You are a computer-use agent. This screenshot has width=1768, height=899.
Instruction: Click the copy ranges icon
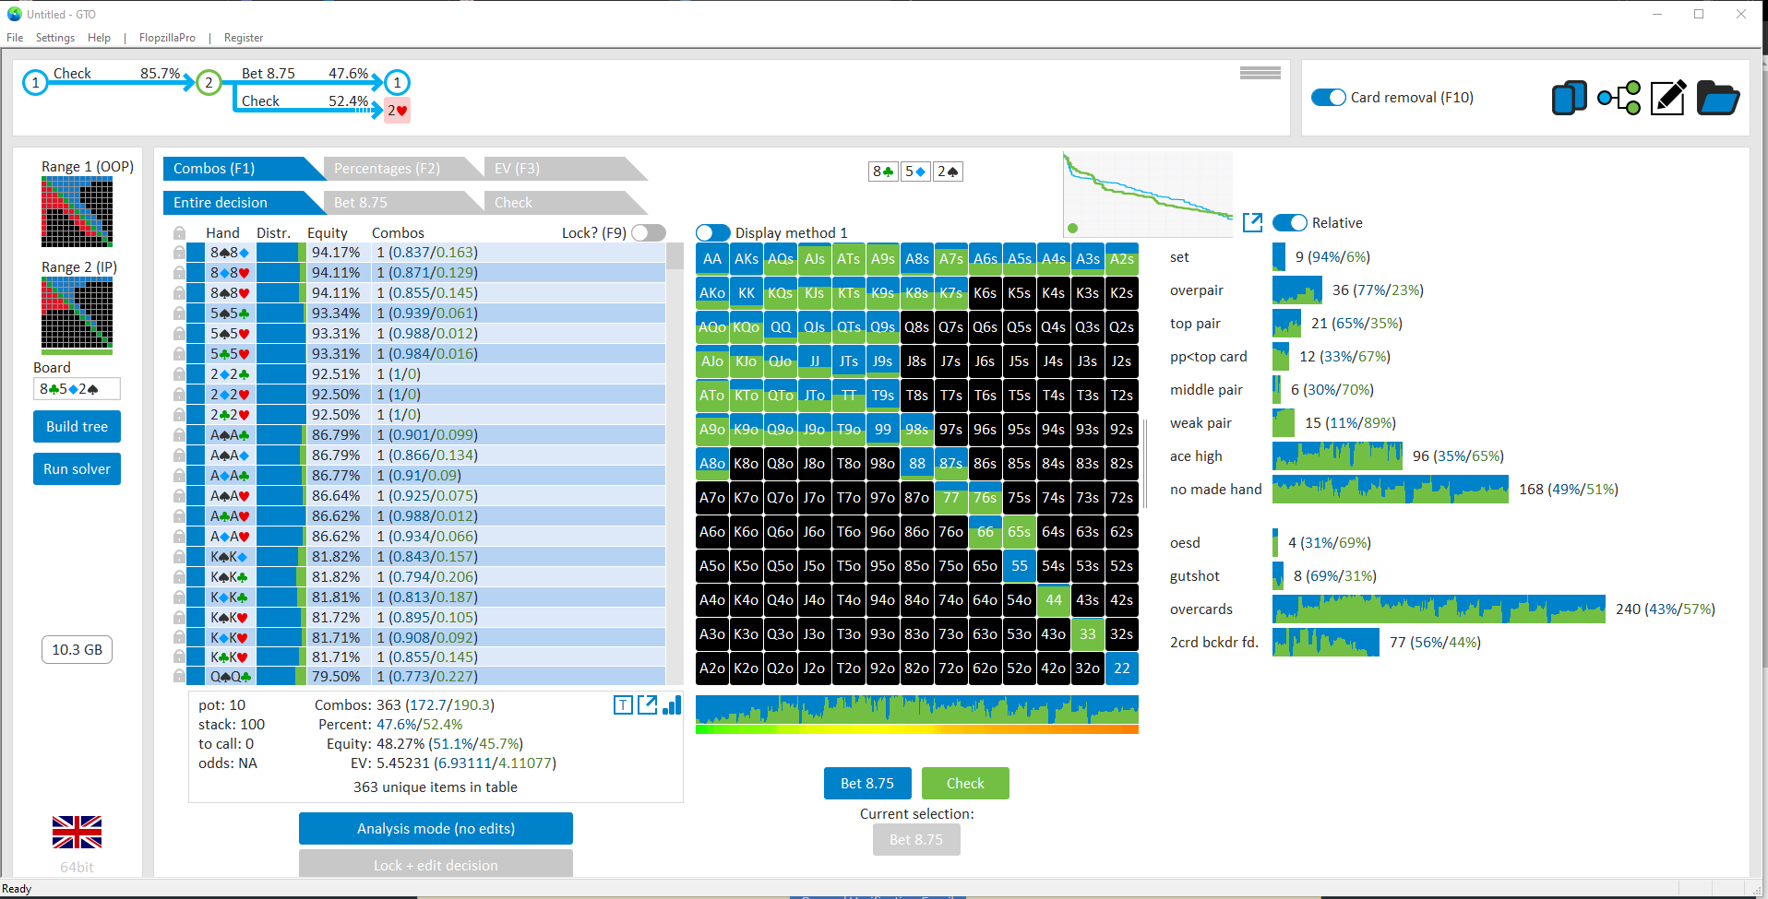coord(1569,98)
